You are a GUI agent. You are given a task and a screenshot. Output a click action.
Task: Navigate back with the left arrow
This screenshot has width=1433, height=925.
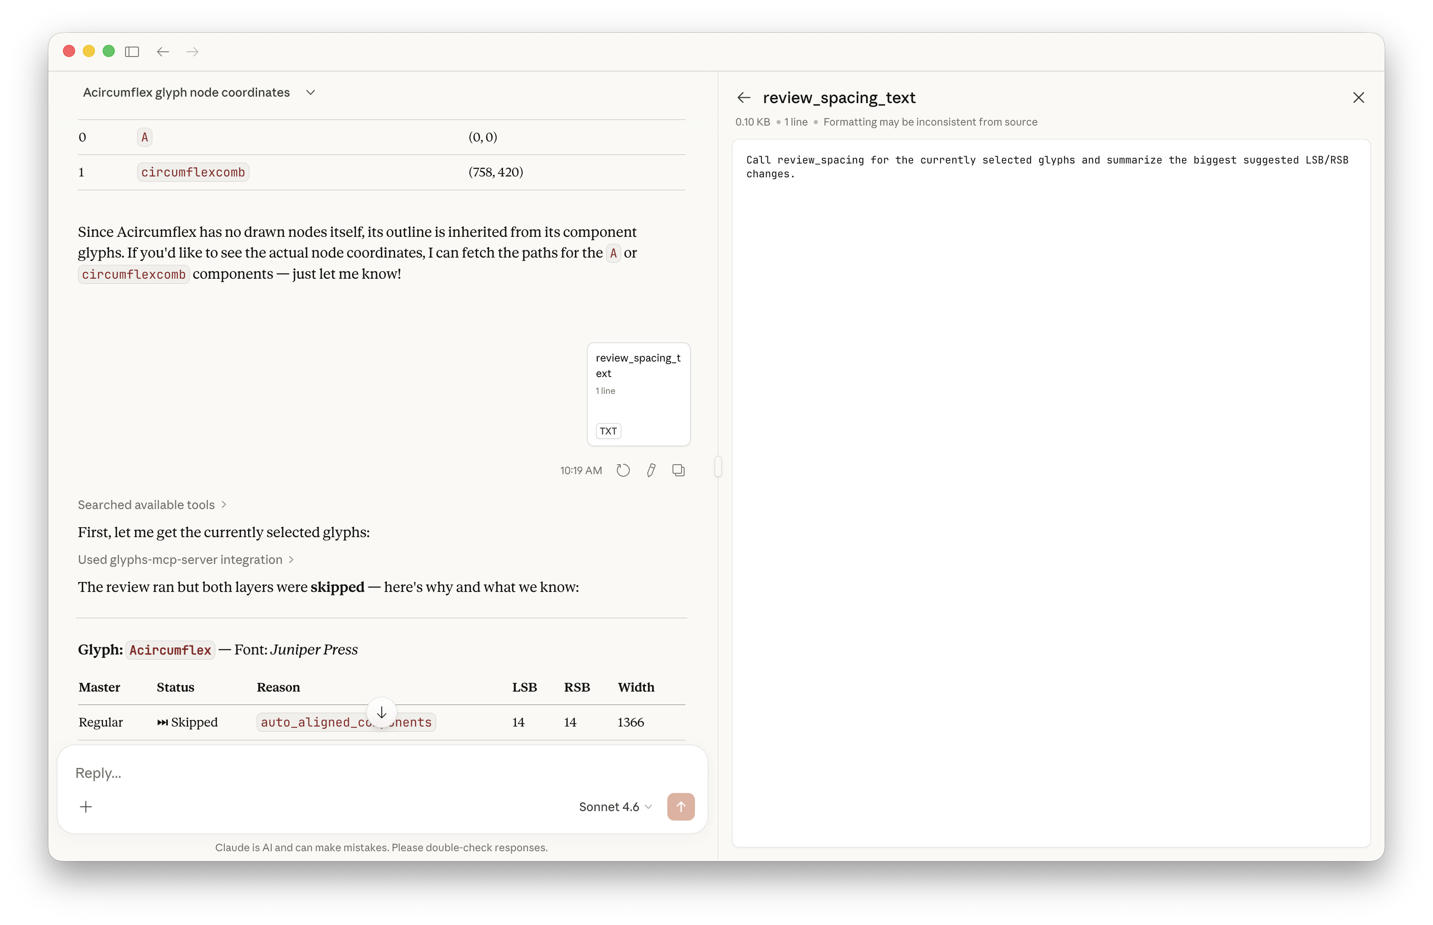click(x=163, y=52)
